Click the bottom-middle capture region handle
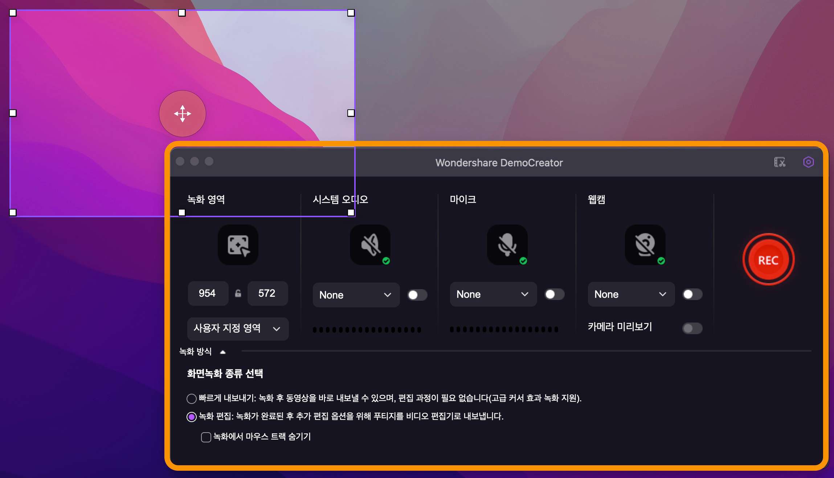 point(182,212)
